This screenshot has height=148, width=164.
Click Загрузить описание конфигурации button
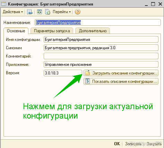pos(121,73)
